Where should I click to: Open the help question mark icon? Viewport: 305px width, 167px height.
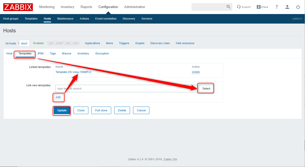point(277,7)
